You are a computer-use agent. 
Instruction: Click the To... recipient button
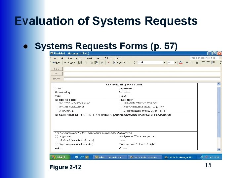[57, 69]
